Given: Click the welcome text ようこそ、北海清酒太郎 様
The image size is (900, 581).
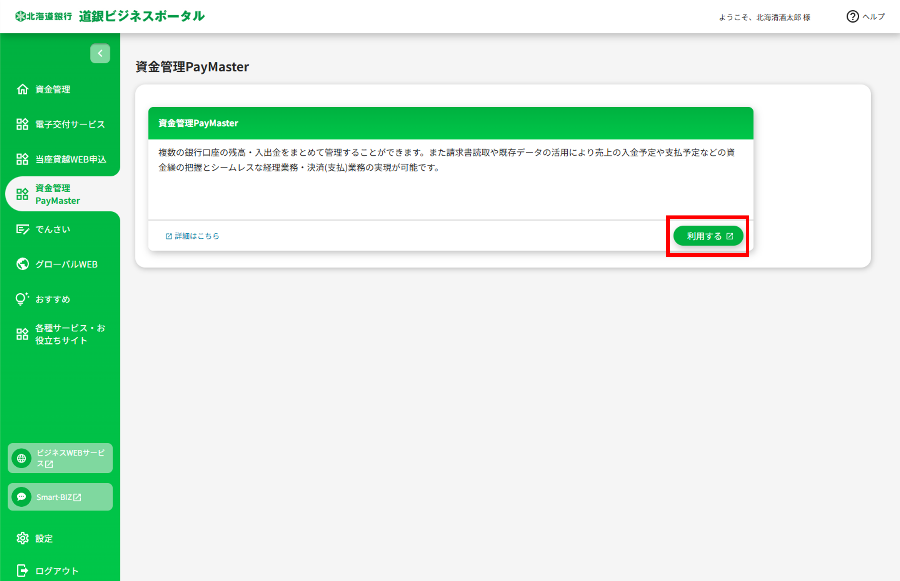Looking at the screenshot, I should [764, 17].
